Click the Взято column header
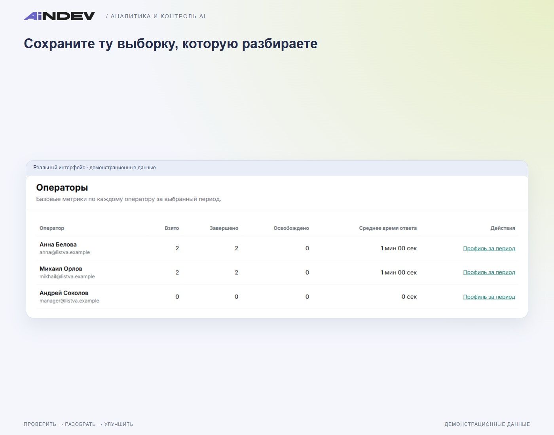Image resolution: width=554 pixels, height=435 pixels. pyautogui.click(x=172, y=228)
